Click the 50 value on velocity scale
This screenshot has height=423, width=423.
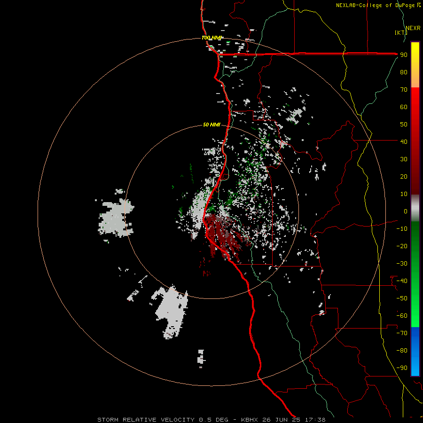(404, 125)
